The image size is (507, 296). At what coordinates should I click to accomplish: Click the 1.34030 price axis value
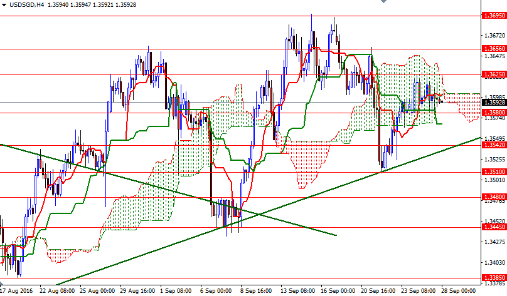click(x=494, y=263)
